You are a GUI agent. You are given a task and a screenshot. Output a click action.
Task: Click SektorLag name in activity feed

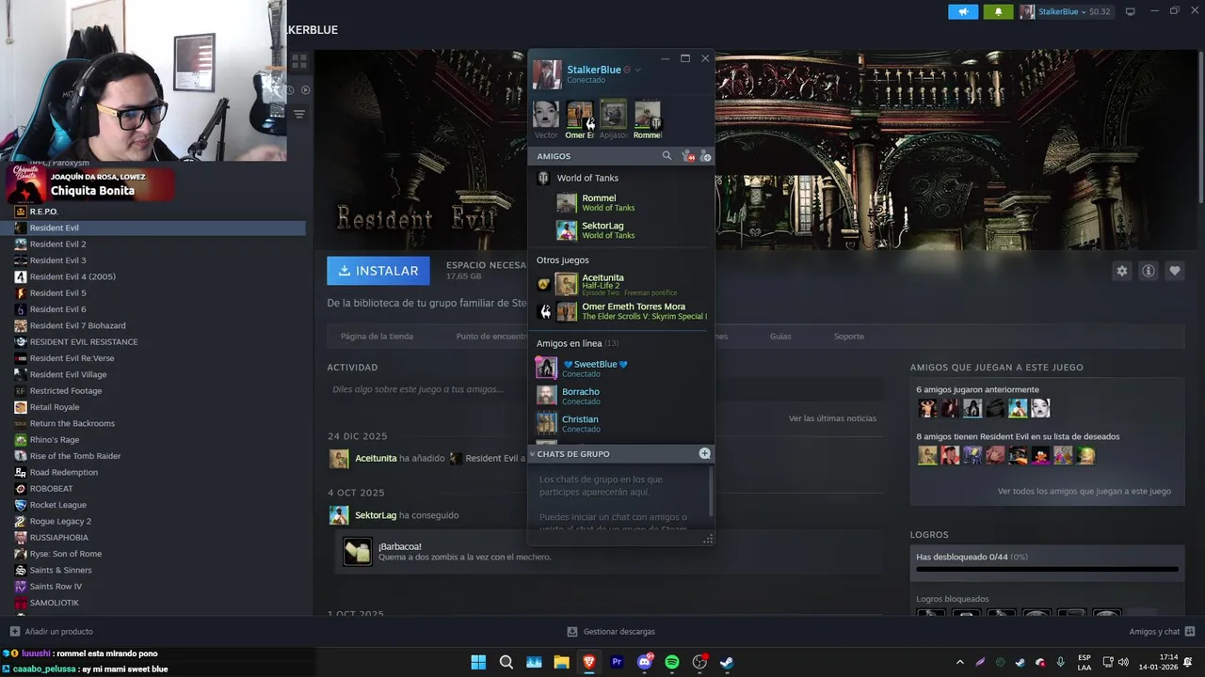[376, 515]
